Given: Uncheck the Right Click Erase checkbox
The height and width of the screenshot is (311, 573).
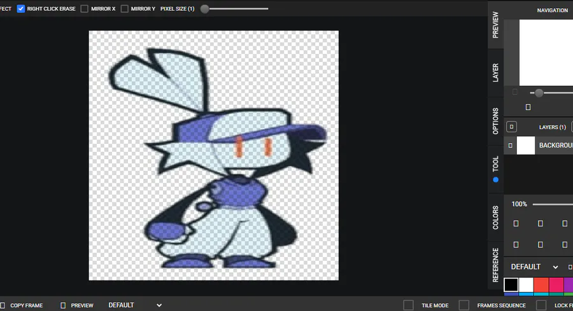Looking at the screenshot, I should (x=21, y=9).
